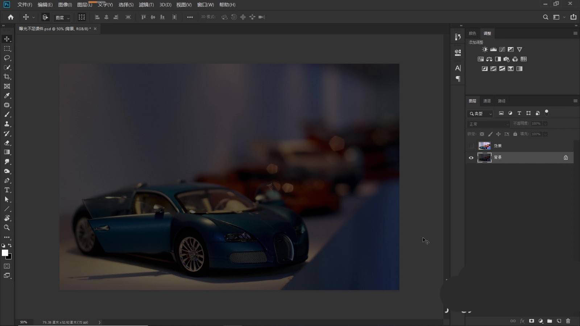580x326 pixels.
Task: Toggle auto-select checkbox in options bar
Action: (45, 17)
